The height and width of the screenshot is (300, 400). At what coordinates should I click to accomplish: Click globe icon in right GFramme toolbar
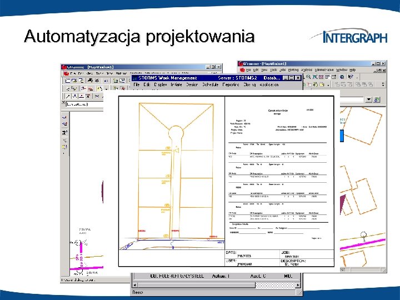tap(342, 77)
